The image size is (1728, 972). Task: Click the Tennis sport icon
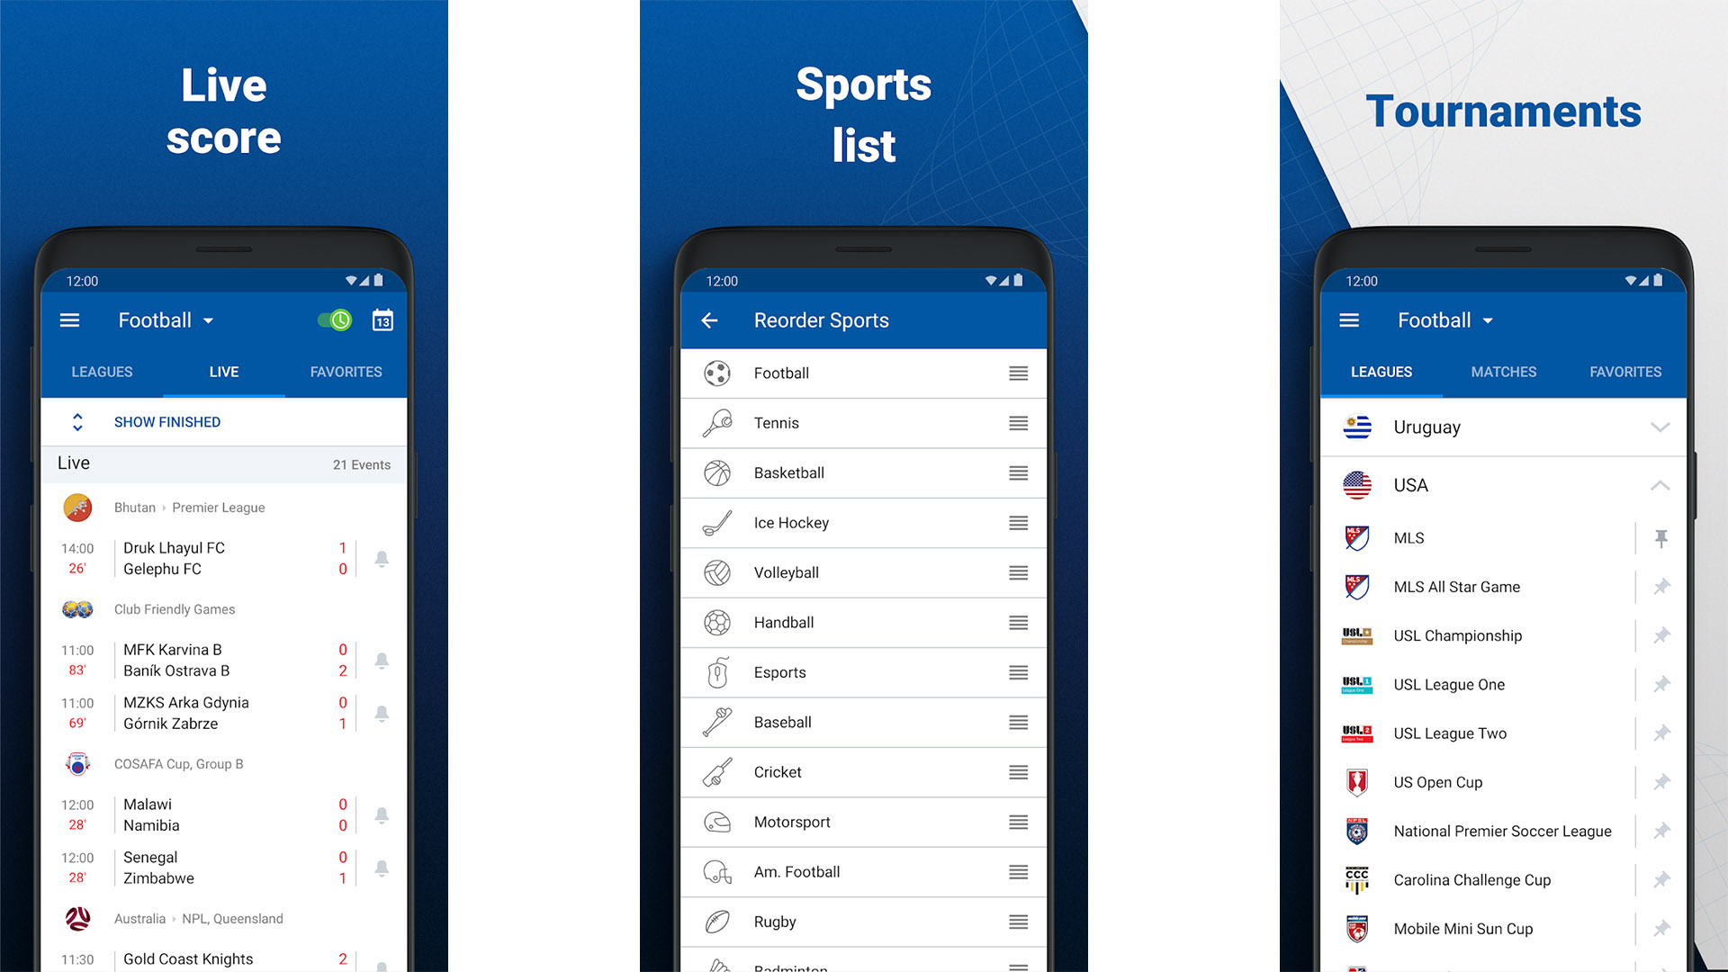718,420
